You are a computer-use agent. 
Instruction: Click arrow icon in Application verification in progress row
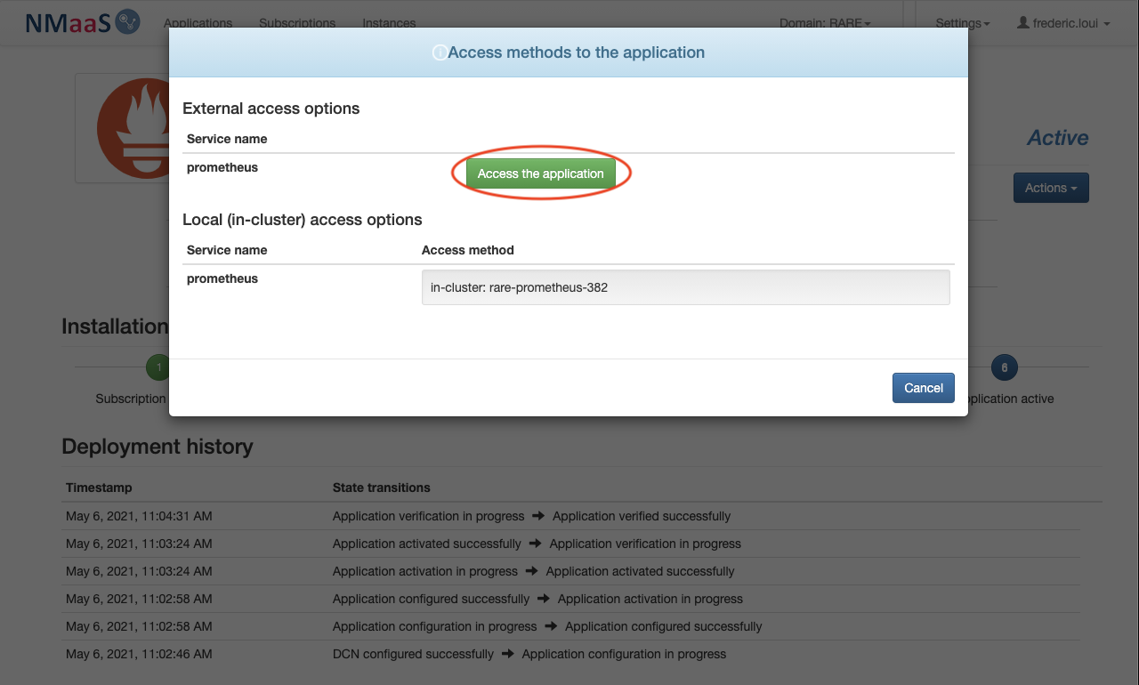click(538, 516)
